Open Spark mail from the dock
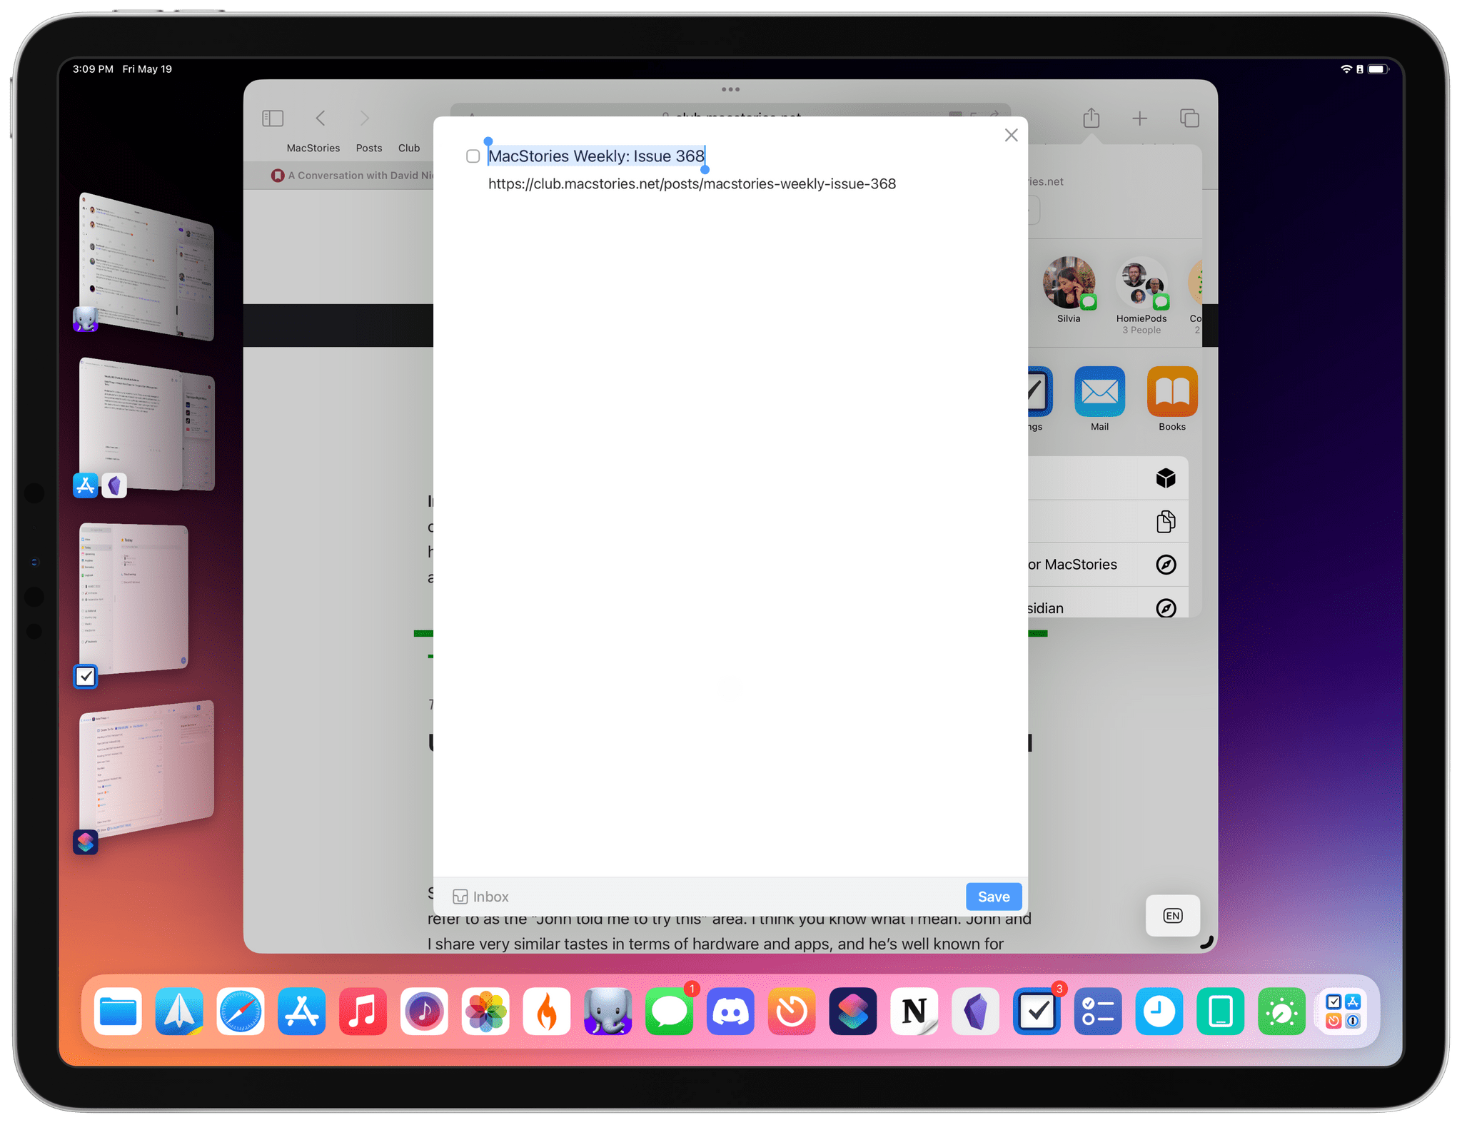 coord(179,1012)
